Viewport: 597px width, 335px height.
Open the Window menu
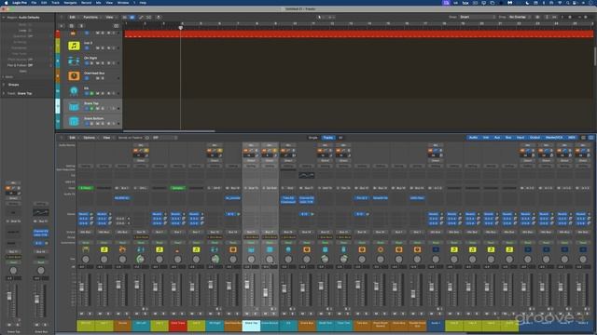coord(122,3)
